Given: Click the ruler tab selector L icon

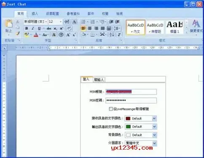Looking at the screenshot, I should tap(5, 48).
